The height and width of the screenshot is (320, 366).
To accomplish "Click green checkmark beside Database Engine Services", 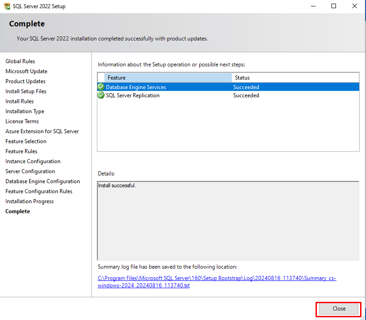I will click(x=101, y=87).
